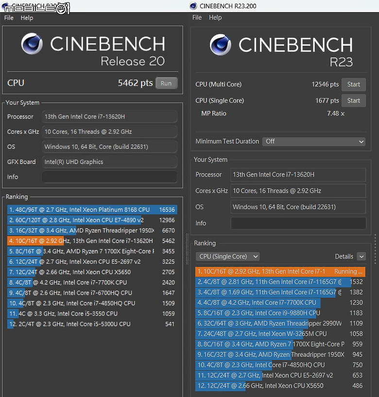Open Help menu in Cinebench R23 window
The height and width of the screenshot is (397, 379).
point(215,18)
